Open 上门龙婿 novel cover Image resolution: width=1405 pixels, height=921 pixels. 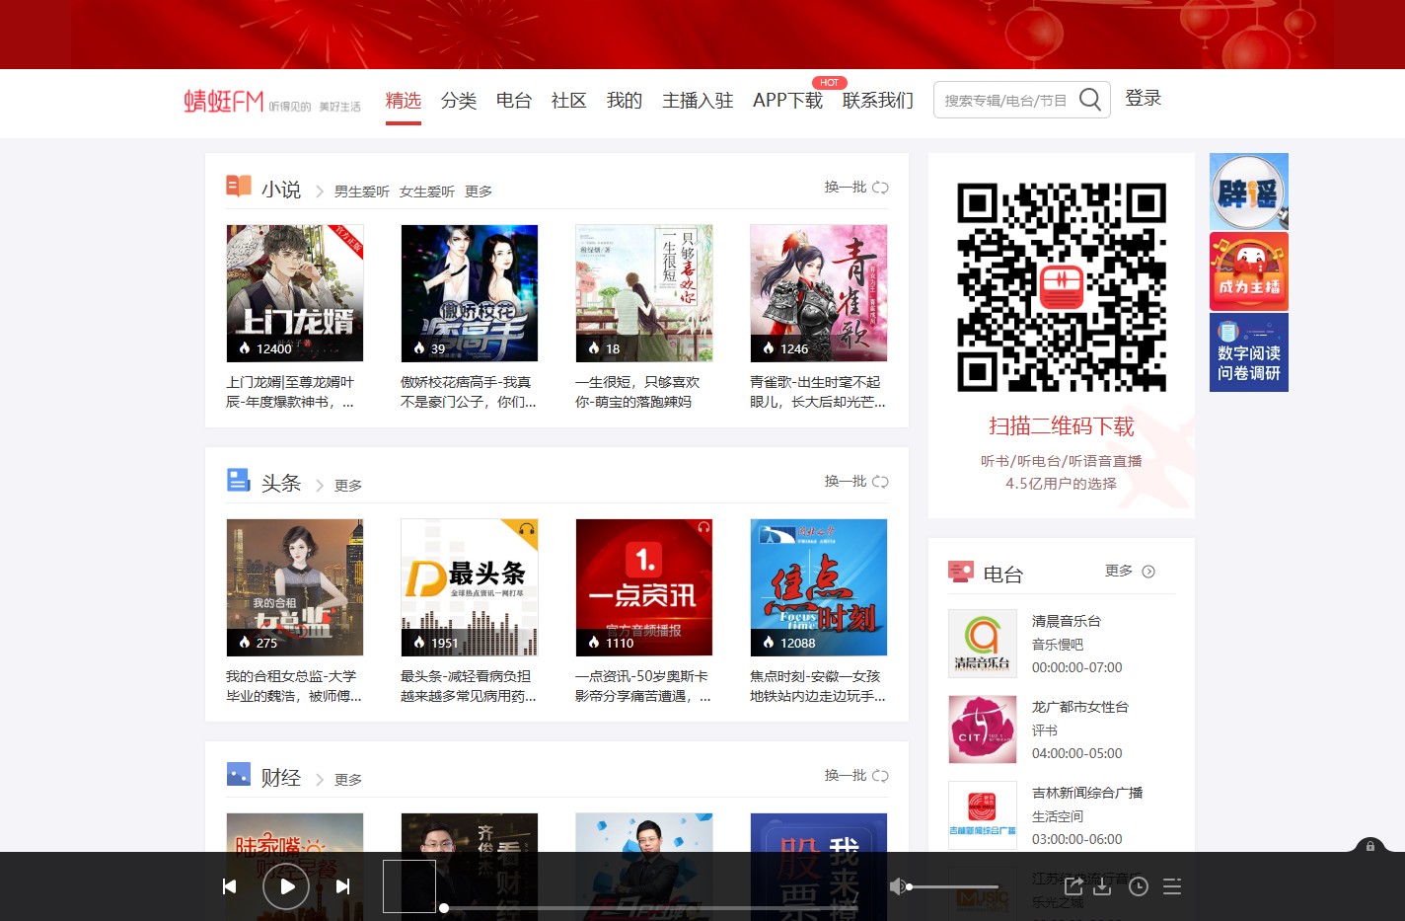tap(295, 293)
